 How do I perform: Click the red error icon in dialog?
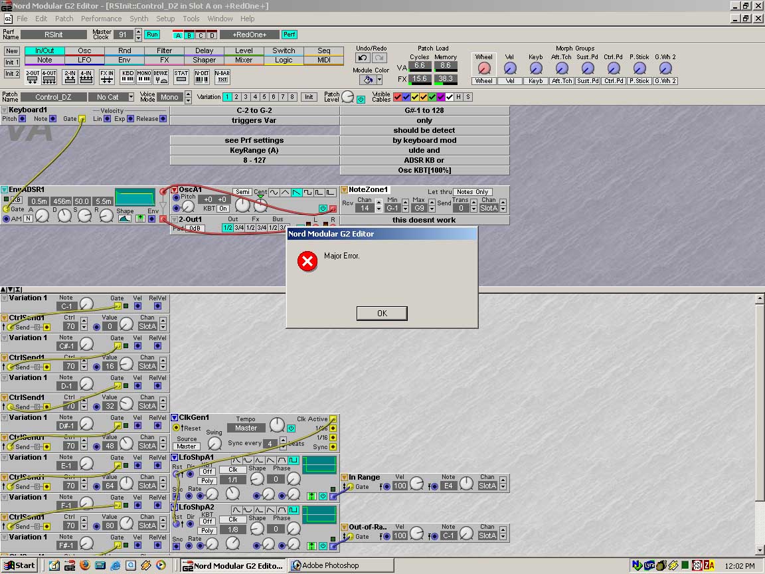[307, 262]
